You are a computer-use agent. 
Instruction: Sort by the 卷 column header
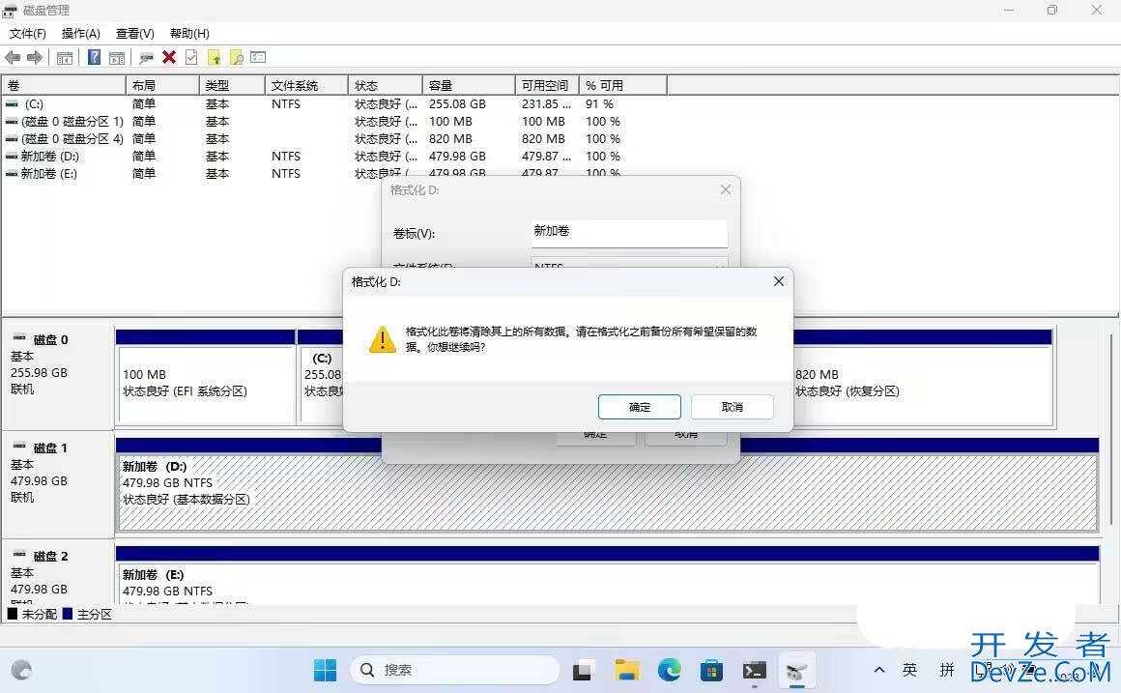click(x=64, y=85)
